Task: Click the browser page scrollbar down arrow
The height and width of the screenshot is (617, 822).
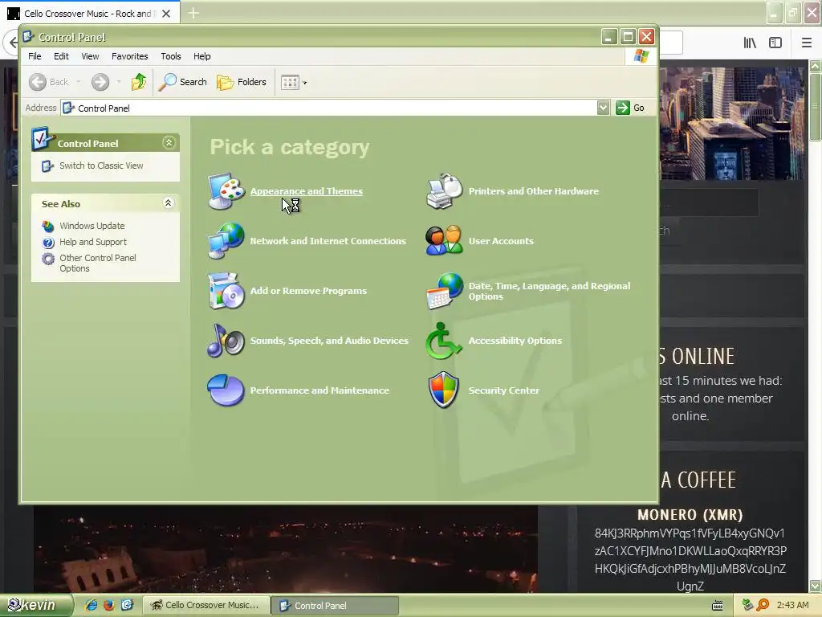Action: [x=816, y=586]
